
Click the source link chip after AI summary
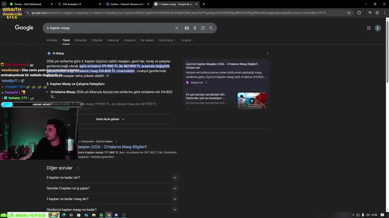[x=108, y=76]
